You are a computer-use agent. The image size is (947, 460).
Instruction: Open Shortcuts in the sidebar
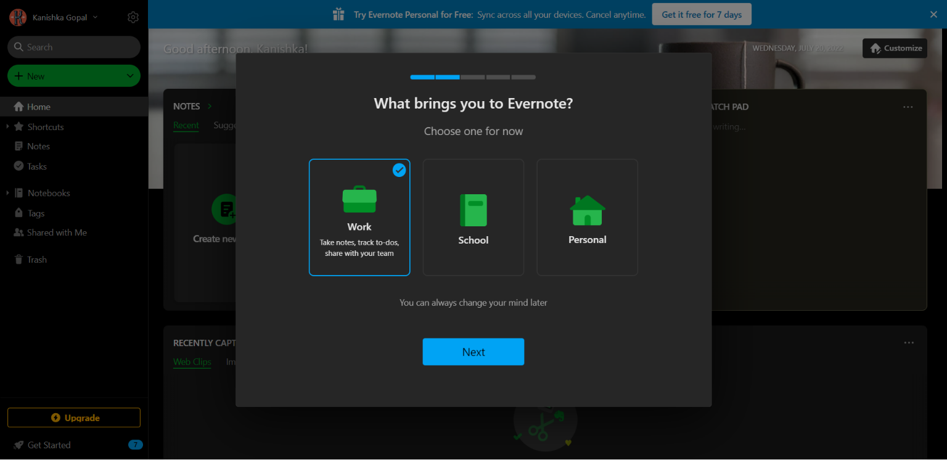46,127
